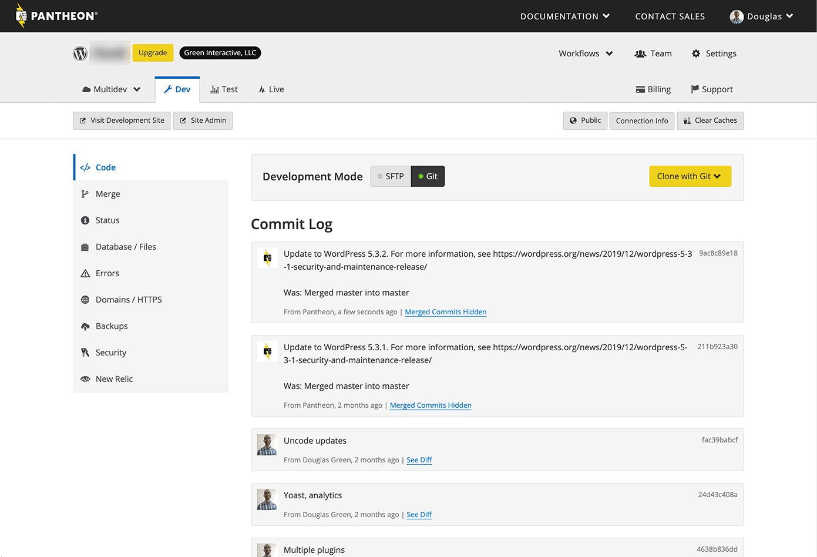817x557 pixels.
Task: Expand the Multidev environment menu
Action: click(112, 89)
